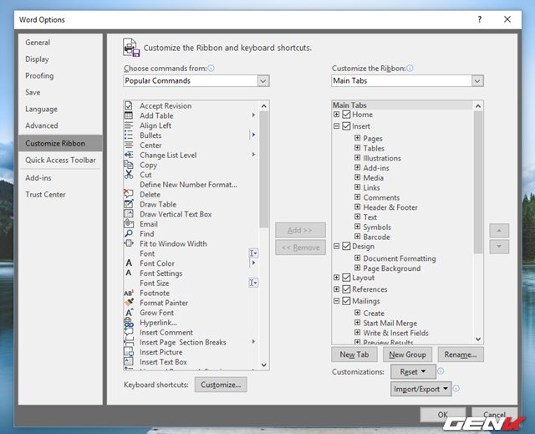Open the Import/Export dropdown
The image size is (535, 434).
[421, 389]
